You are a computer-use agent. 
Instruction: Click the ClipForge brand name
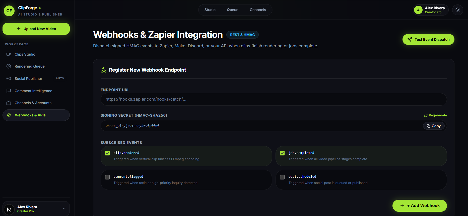pos(28,8)
